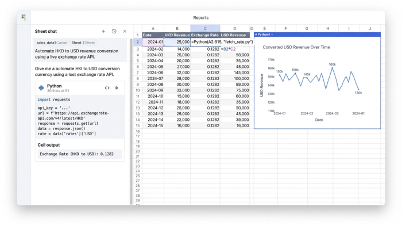Select date cell 2024-01
The height and width of the screenshot is (225, 402).
[x=153, y=42]
